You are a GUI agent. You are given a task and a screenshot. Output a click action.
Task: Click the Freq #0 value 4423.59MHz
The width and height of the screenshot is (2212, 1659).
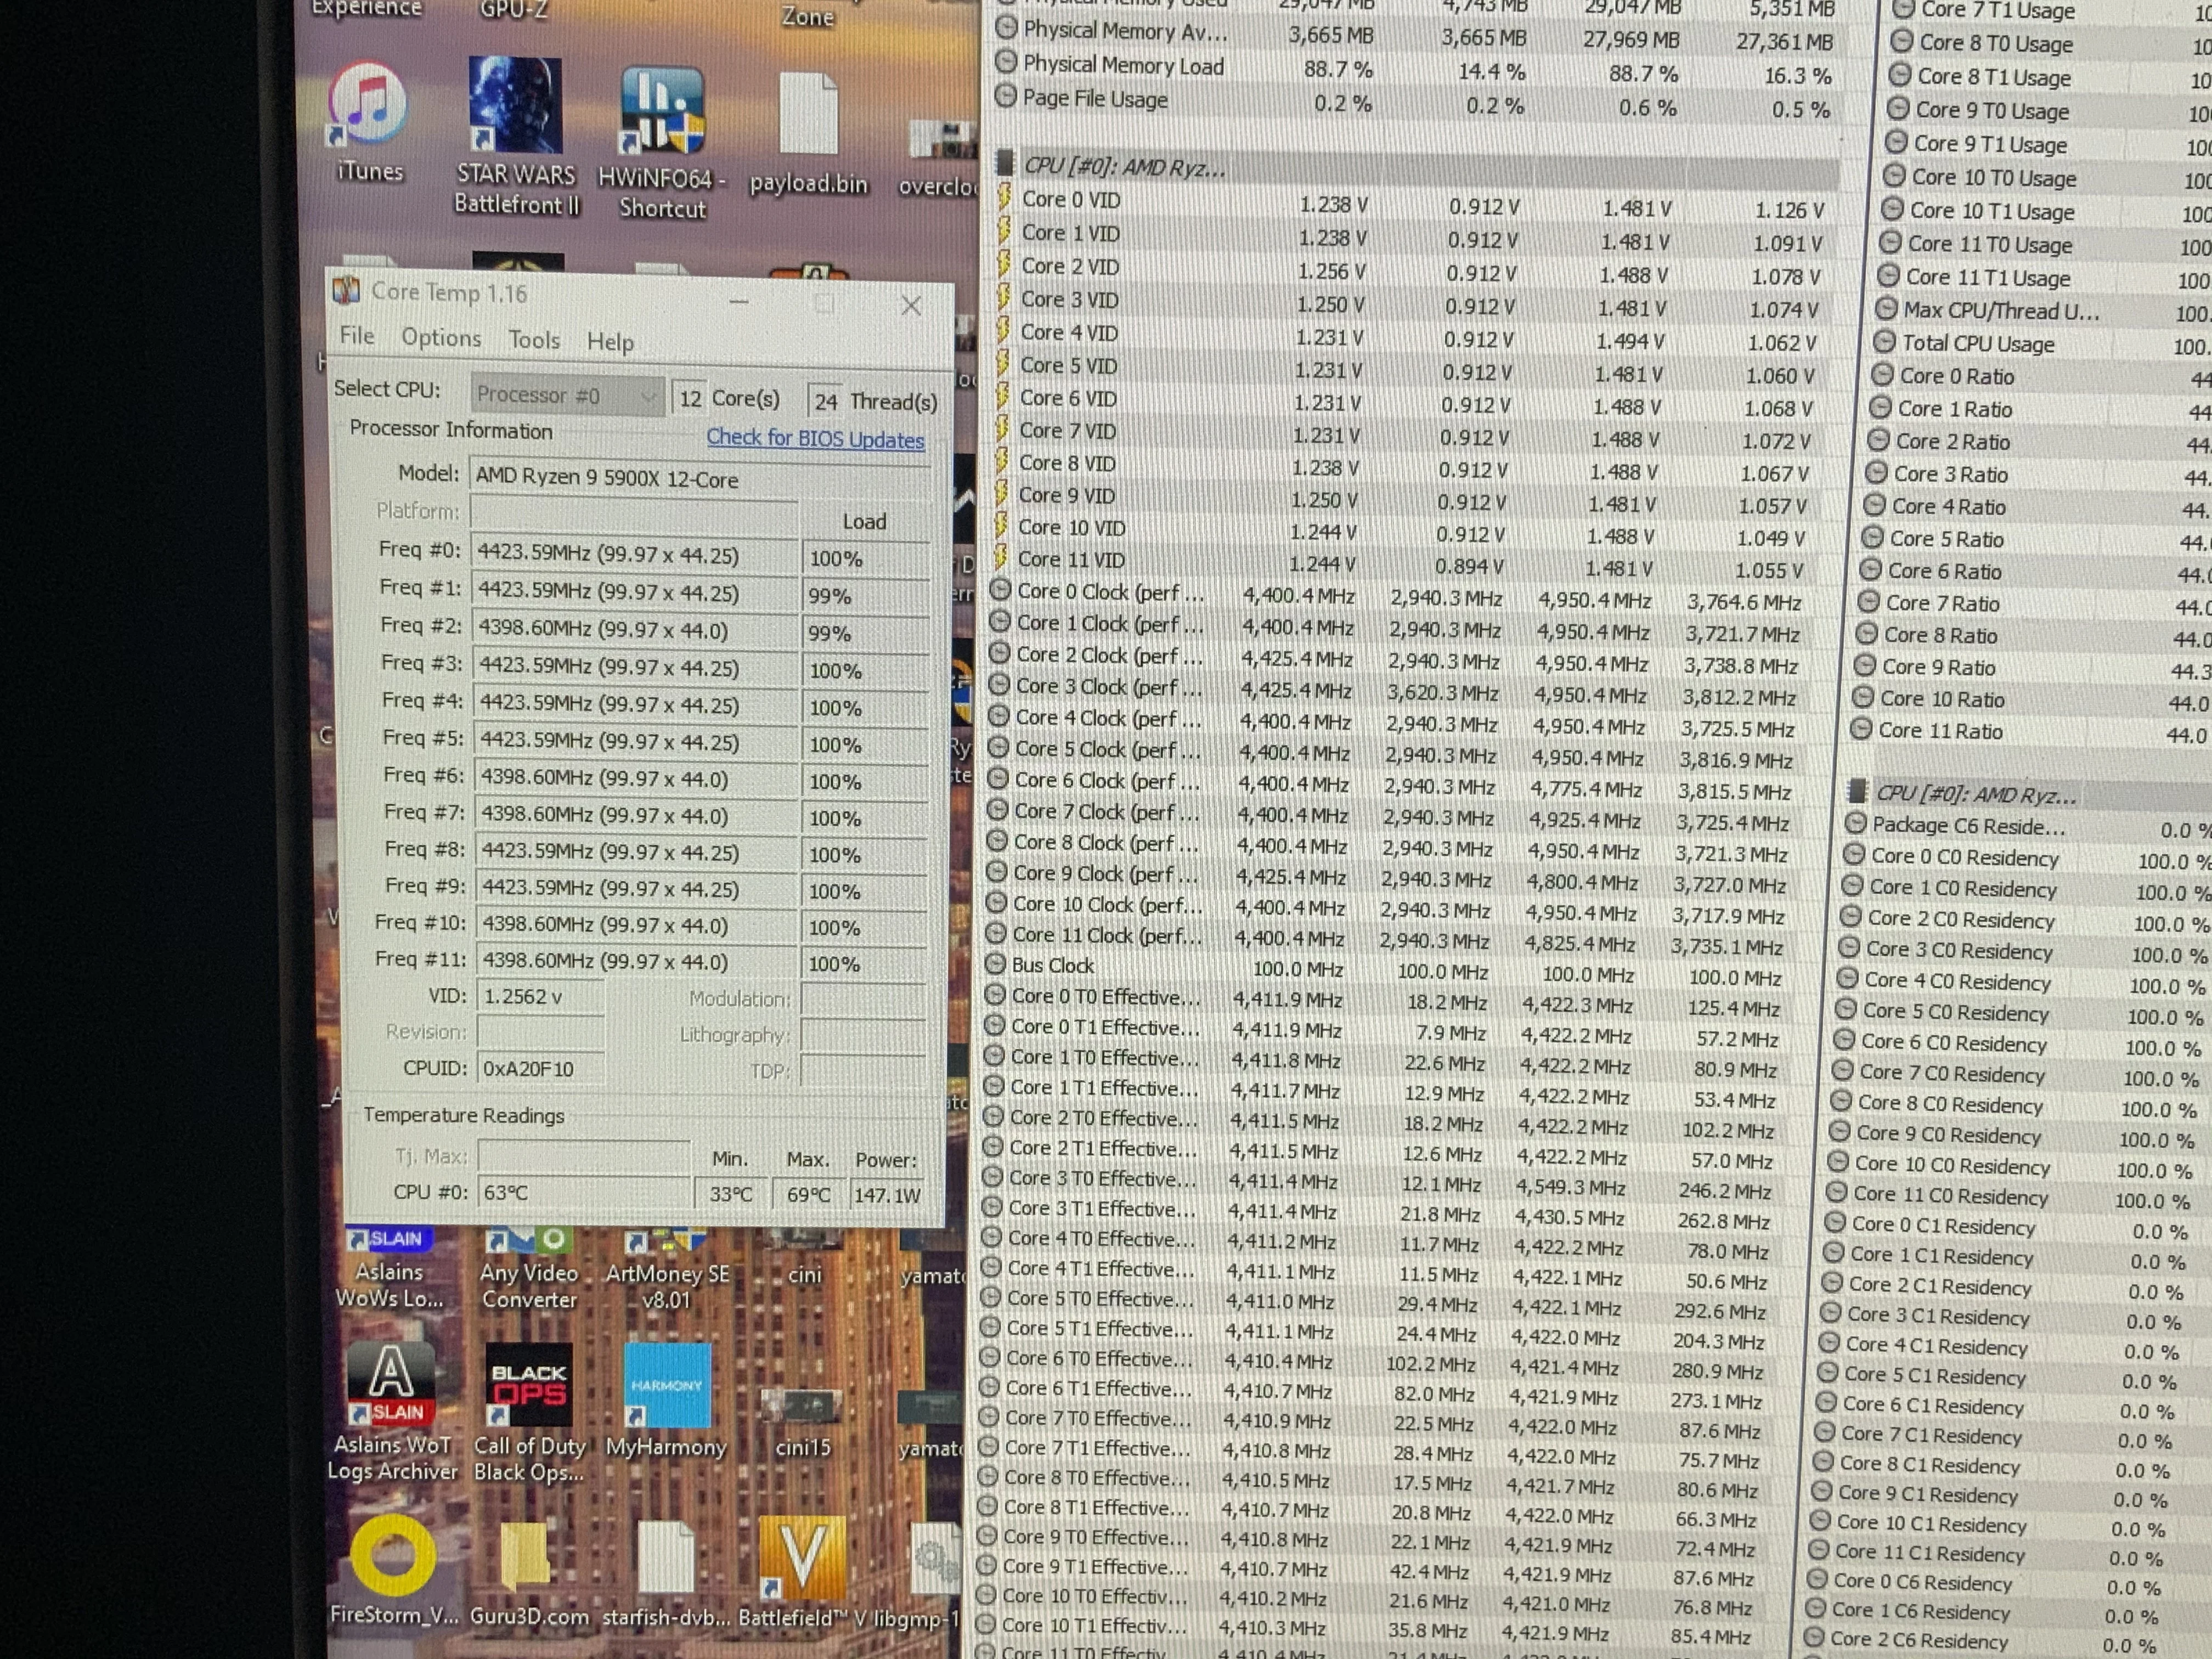636,554
